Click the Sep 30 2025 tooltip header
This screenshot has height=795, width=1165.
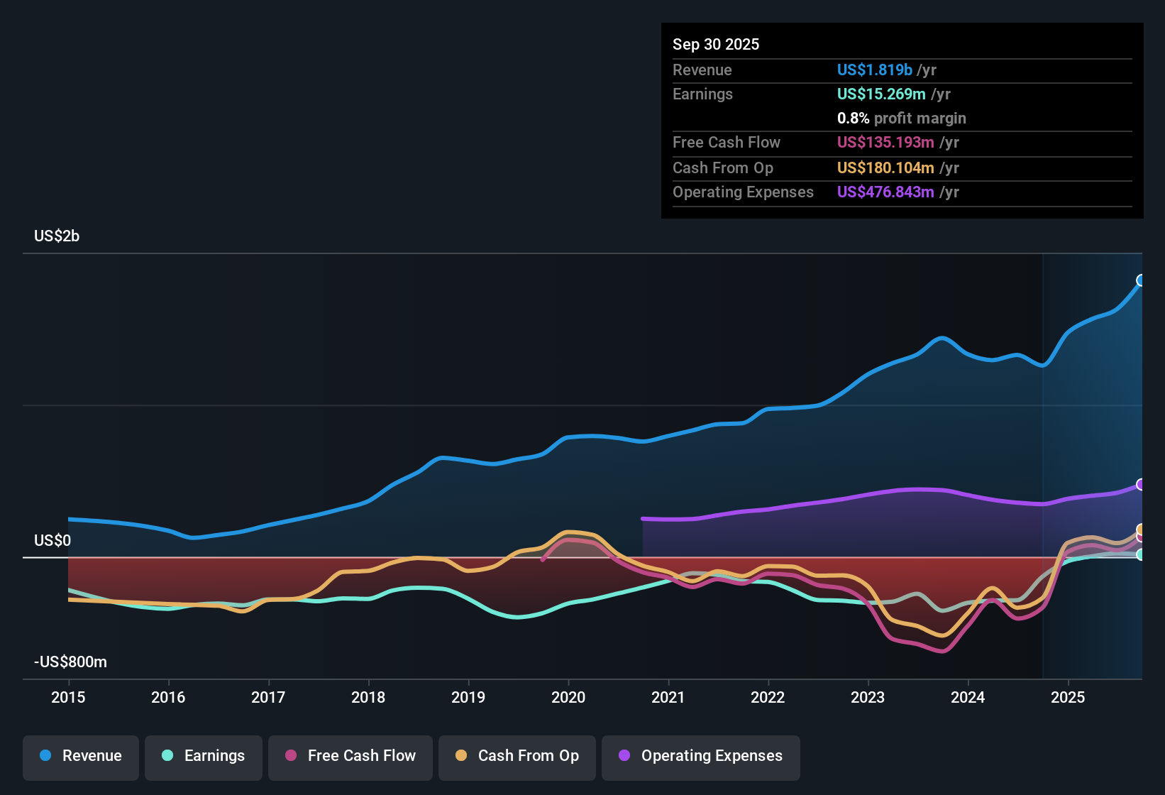point(716,44)
